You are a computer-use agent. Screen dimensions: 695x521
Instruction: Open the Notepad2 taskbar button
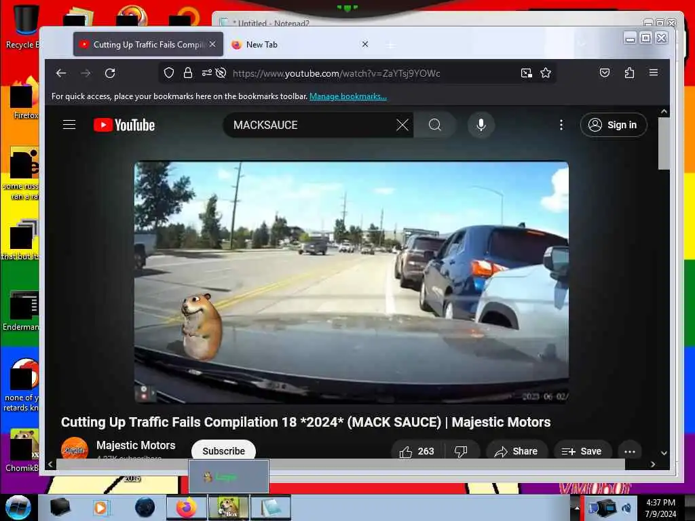coord(271,507)
